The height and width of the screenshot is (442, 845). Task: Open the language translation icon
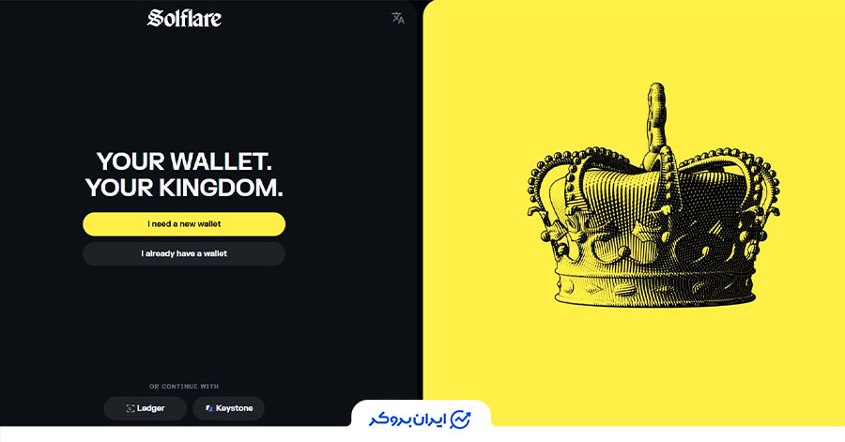click(x=398, y=18)
